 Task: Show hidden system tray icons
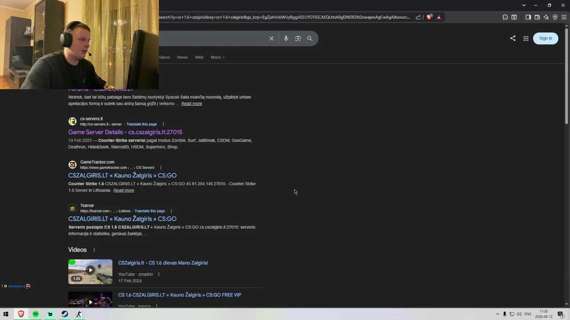[x=497, y=314]
